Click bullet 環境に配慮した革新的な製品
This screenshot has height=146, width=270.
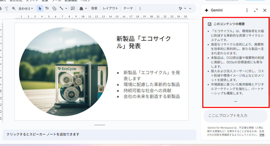152,84
